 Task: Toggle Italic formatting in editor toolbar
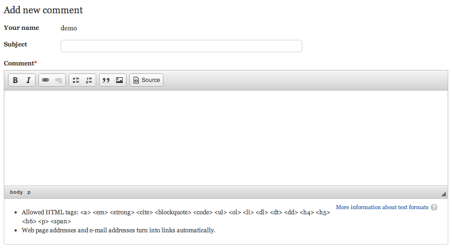(x=28, y=80)
